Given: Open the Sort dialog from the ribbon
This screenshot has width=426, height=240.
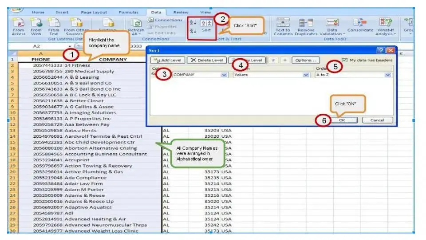Looking at the screenshot, I should (x=206, y=26).
